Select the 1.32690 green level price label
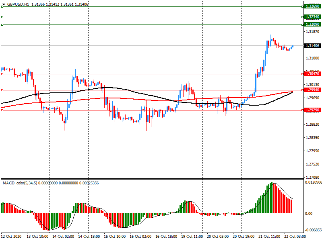The image size is (322, 241). coord(312,6)
